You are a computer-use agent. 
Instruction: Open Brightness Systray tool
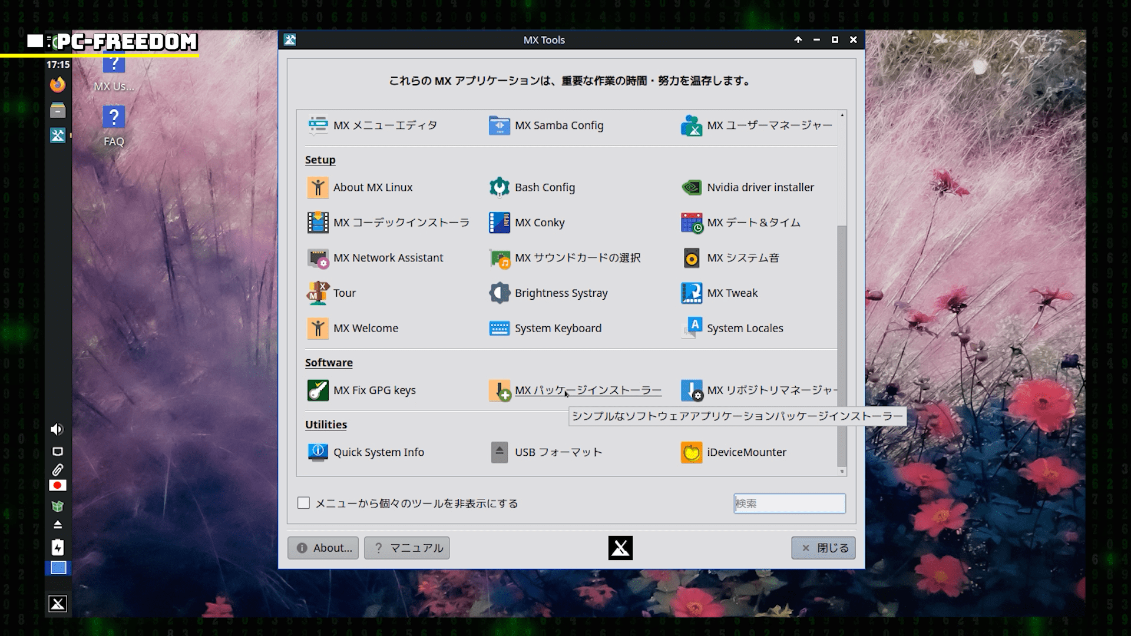(x=560, y=293)
